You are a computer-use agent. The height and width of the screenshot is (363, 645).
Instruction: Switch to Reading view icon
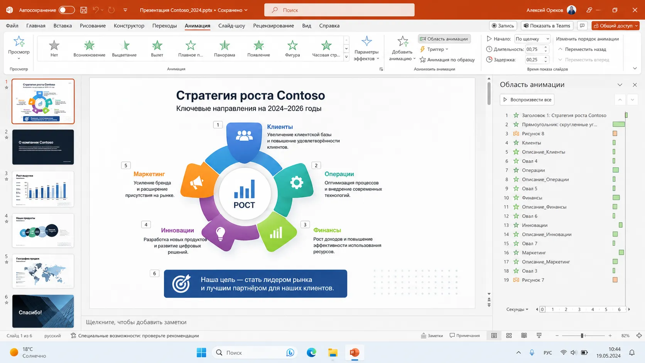524,336
